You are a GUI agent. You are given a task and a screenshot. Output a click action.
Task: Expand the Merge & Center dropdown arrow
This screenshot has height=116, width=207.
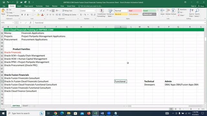(78, 15)
